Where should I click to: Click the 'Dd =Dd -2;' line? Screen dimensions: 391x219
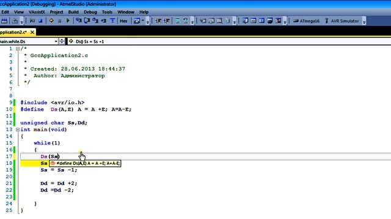click(57, 190)
